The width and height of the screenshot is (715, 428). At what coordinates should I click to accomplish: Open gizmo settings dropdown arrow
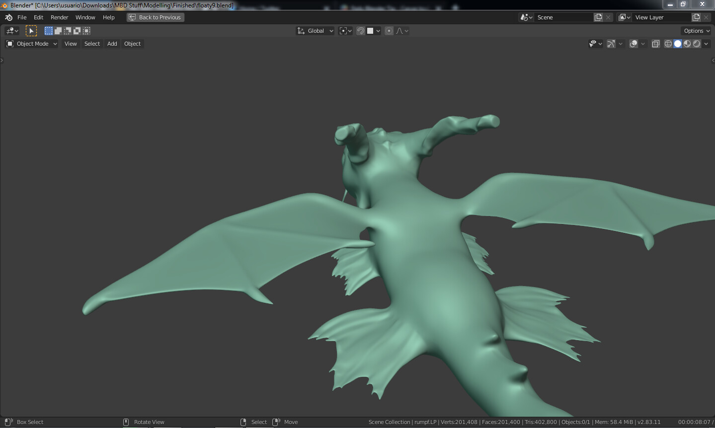click(x=620, y=44)
